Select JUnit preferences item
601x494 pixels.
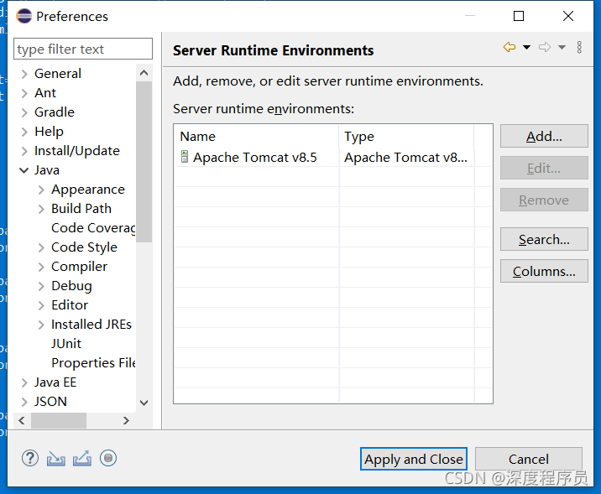point(66,344)
